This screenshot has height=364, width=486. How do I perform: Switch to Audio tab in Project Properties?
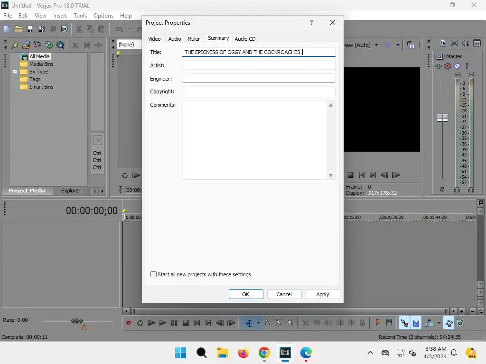(x=175, y=39)
